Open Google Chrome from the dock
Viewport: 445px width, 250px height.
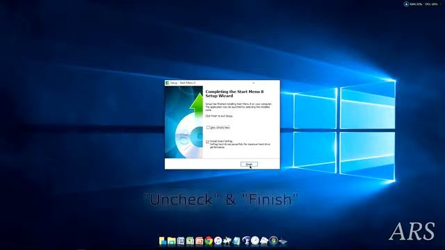pos(209,241)
